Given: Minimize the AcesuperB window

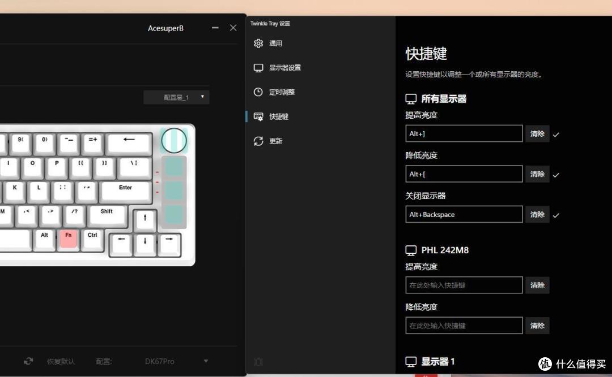Looking at the screenshot, I should (x=215, y=28).
